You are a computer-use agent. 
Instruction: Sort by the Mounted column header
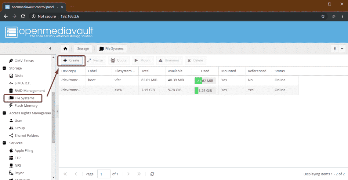pos(232,71)
